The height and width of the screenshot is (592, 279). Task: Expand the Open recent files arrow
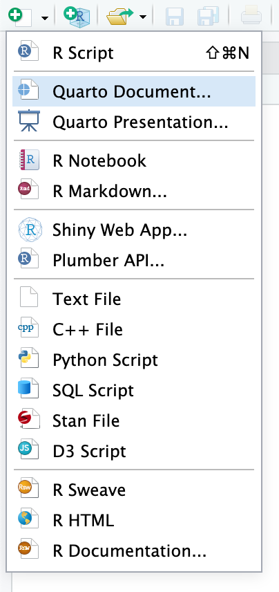pos(143,17)
